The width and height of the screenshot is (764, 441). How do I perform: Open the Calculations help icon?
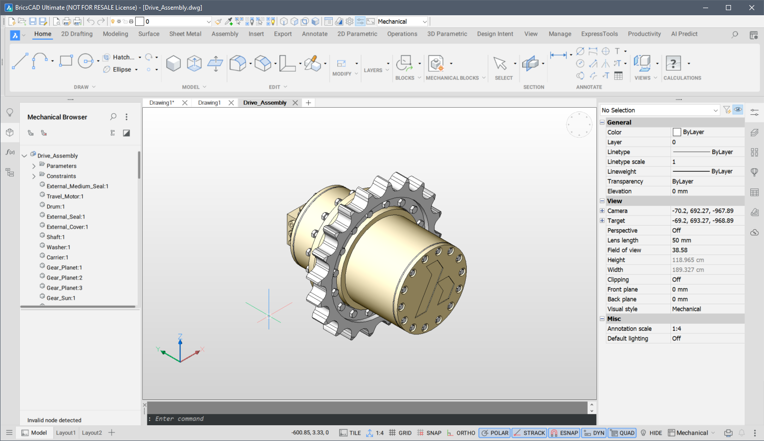click(x=673, y=64)
